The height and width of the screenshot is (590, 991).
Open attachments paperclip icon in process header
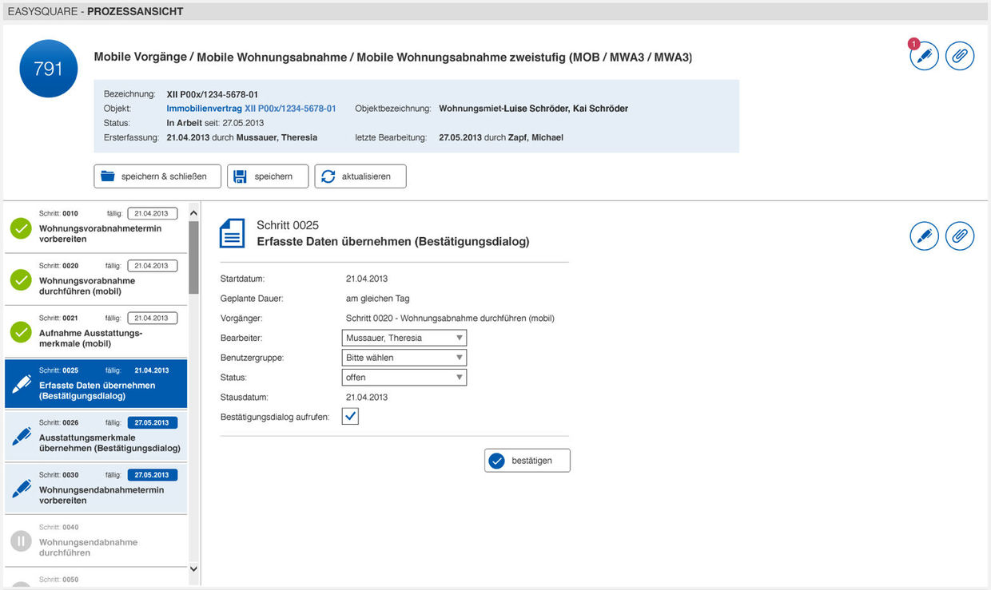click(x=960, y=56)
